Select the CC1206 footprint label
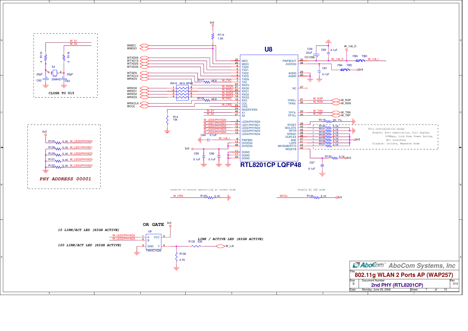 (310, 57)
